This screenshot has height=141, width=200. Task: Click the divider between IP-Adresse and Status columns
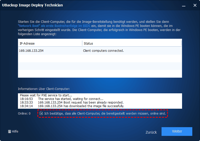pyautogui.click(x=82, y=43)
